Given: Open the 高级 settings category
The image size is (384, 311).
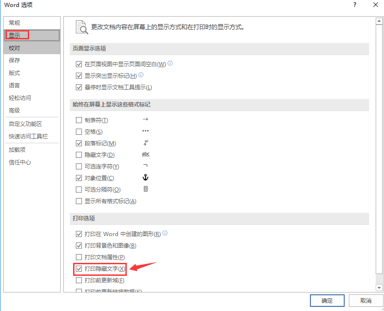Looking at the screenshot, I should (32, 111).
